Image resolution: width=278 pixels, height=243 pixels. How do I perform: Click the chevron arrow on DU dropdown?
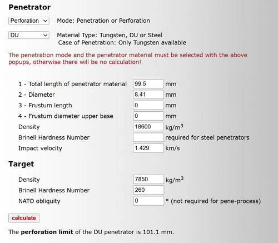pos(45,35)
